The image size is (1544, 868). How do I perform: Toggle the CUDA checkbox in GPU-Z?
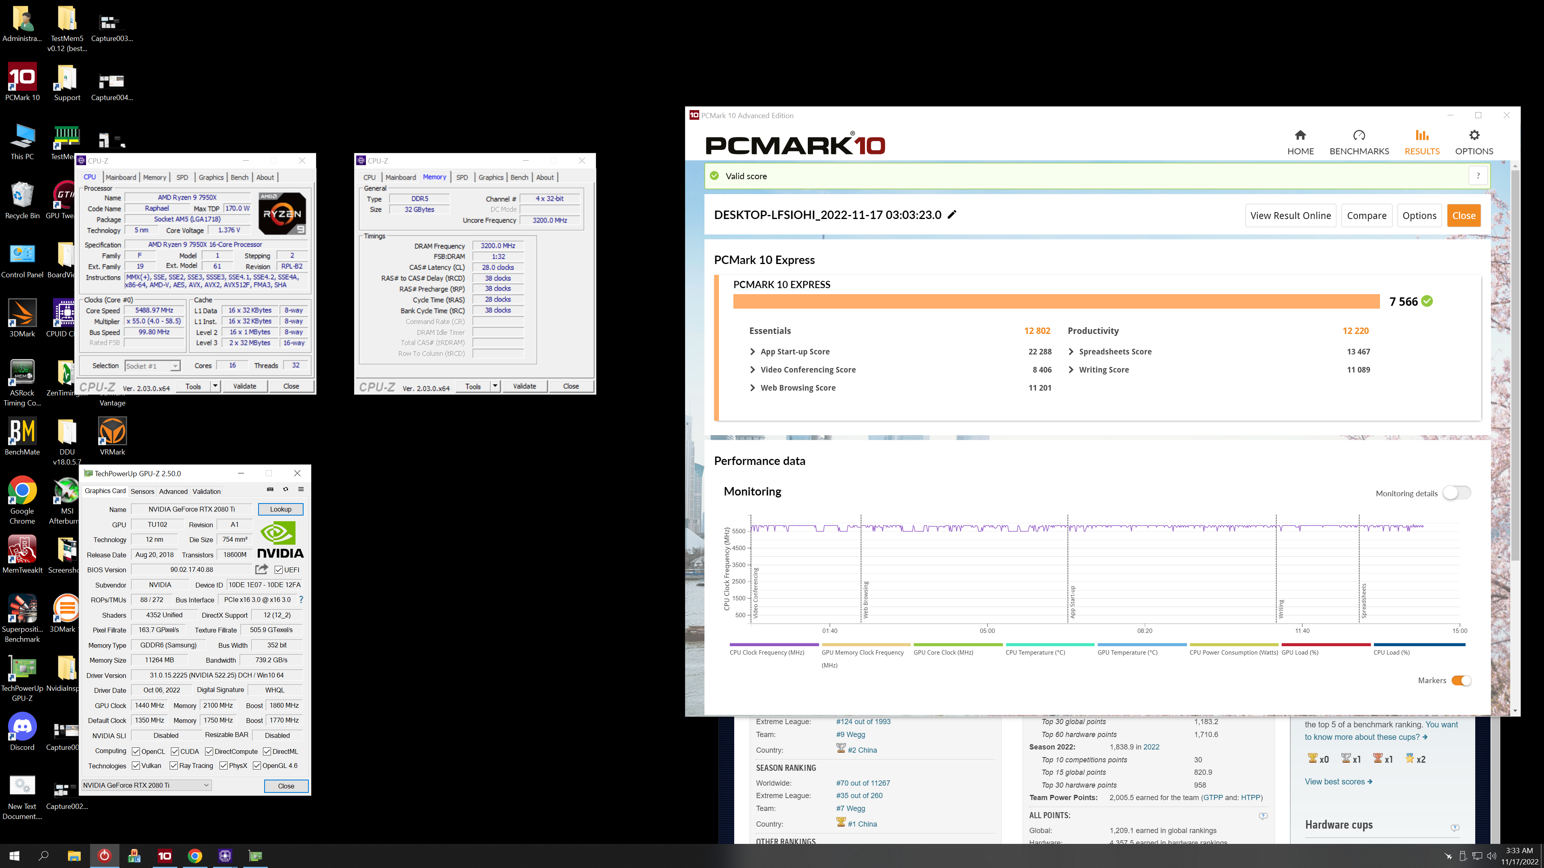[x=175, y=751]
